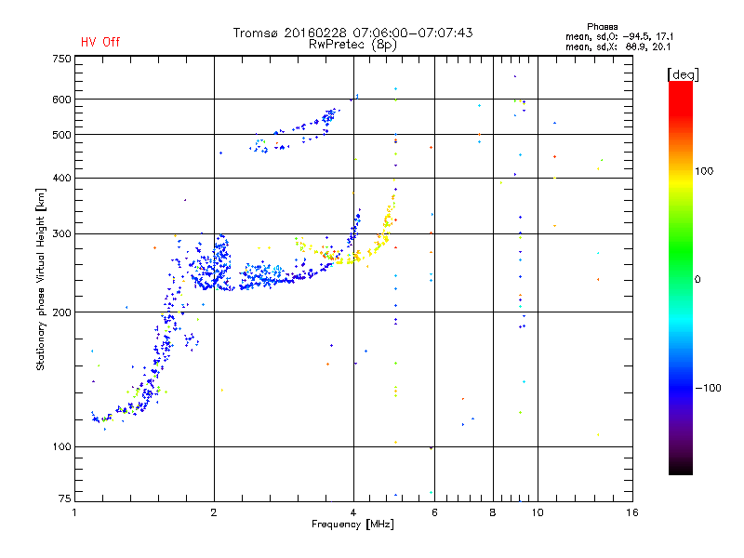
Task: Click the colorbar tick label '100'
Action: pyautogui.click(x=704, y=171)
